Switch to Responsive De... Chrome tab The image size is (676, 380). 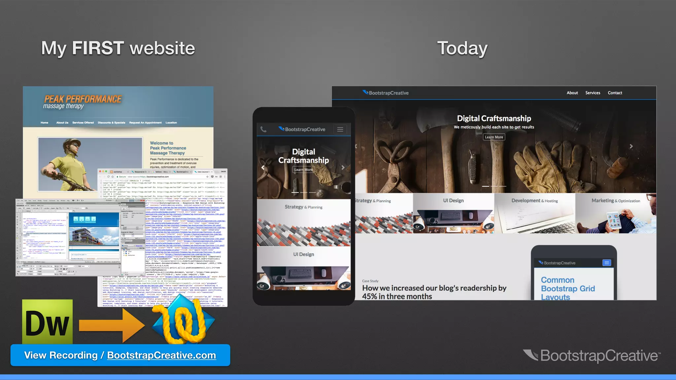[140, 172]
